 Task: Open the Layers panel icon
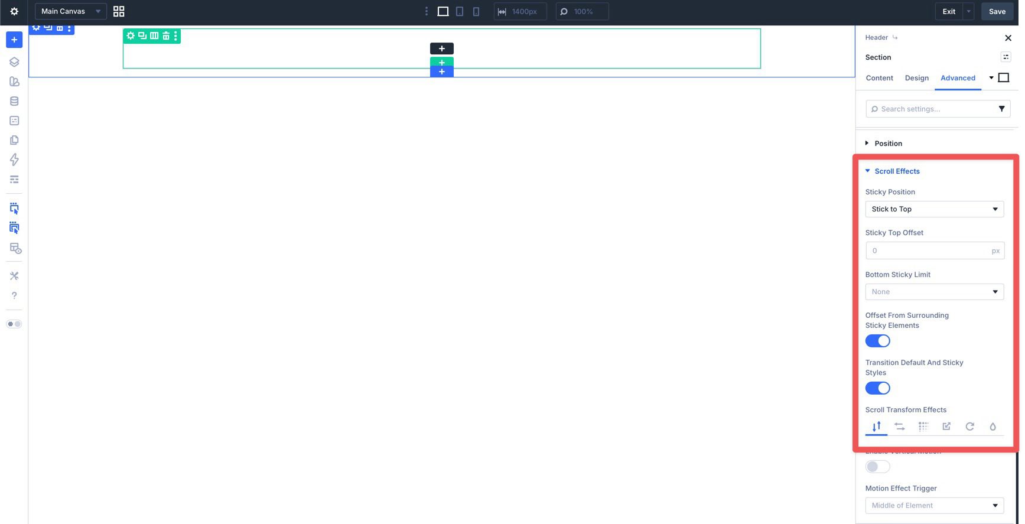tap(14, 62)
